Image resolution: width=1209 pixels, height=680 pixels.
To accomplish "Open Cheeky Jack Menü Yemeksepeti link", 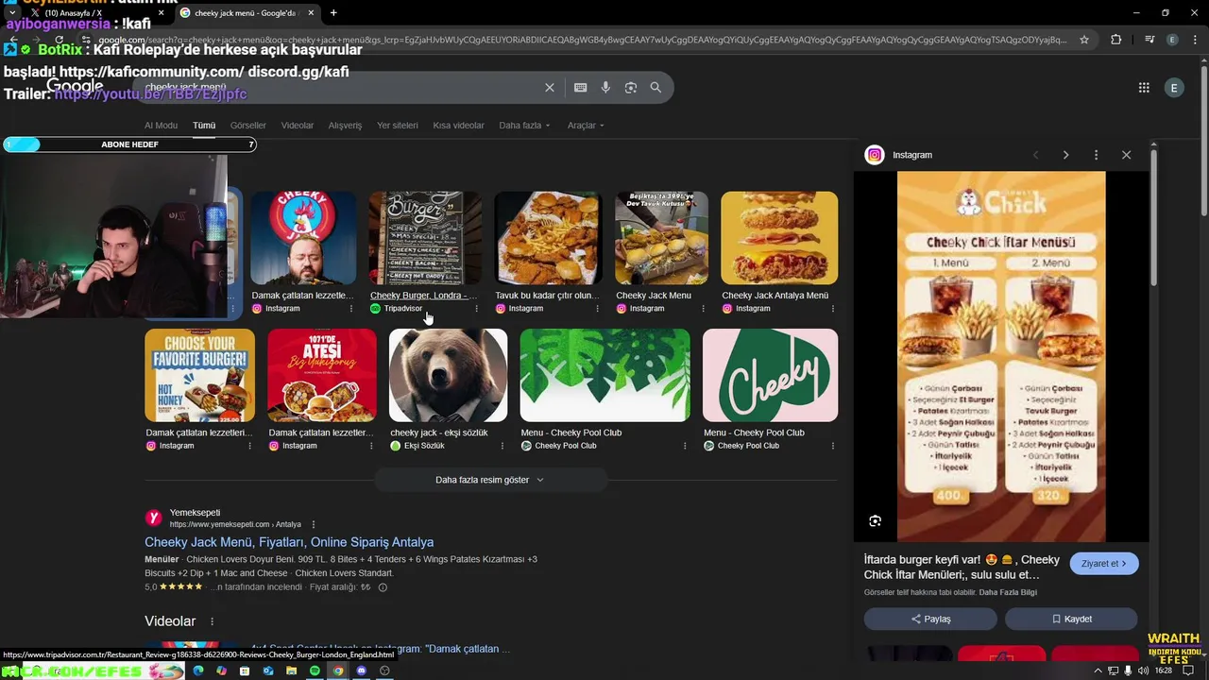I will pyautogui.click(x=289, y=542).
